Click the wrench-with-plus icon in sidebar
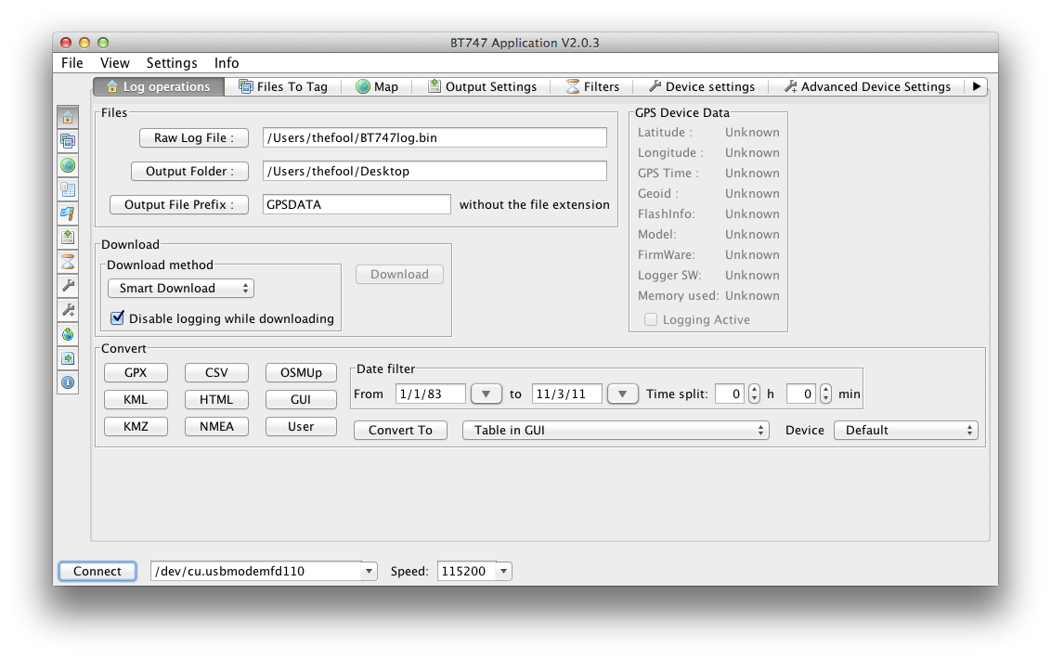The height and width of the screenshot is (659, 1051). [x=68, y=310]
